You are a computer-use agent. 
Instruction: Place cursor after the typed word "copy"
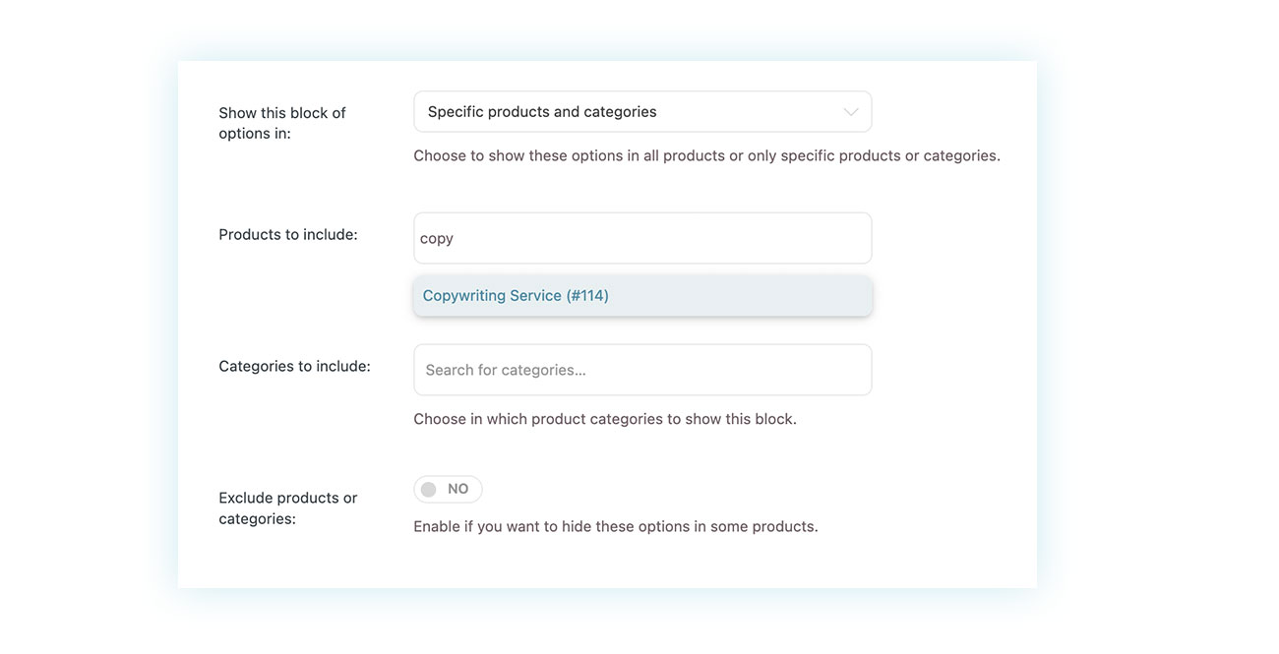tap(455, 238)
